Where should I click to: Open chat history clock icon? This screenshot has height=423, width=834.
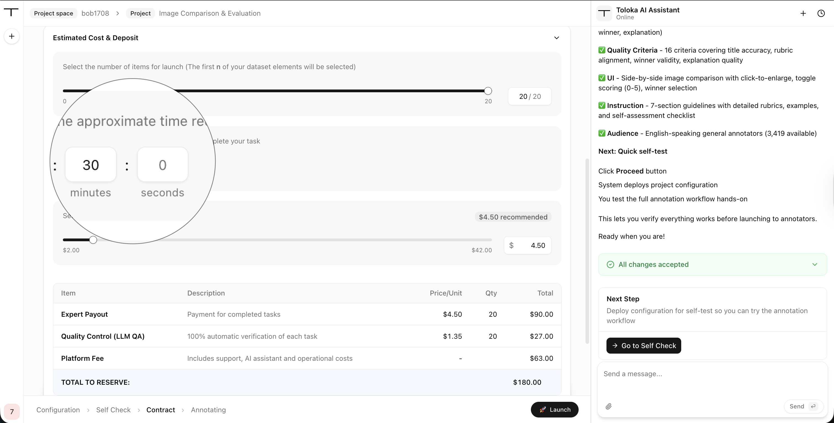821,13
